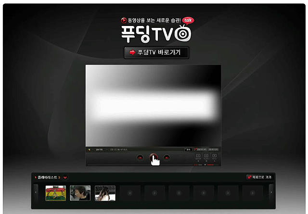The width and height of the screenshot is (308, 214).
Task: Skip to the next video
Action: tap(167, 158)
